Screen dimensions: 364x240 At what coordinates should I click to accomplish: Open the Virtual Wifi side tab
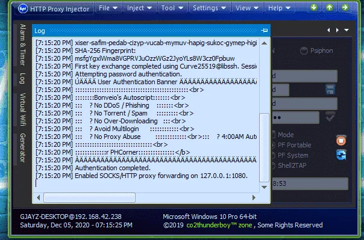tap(22, 109)
